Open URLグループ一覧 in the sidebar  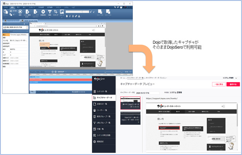point(104,123)
